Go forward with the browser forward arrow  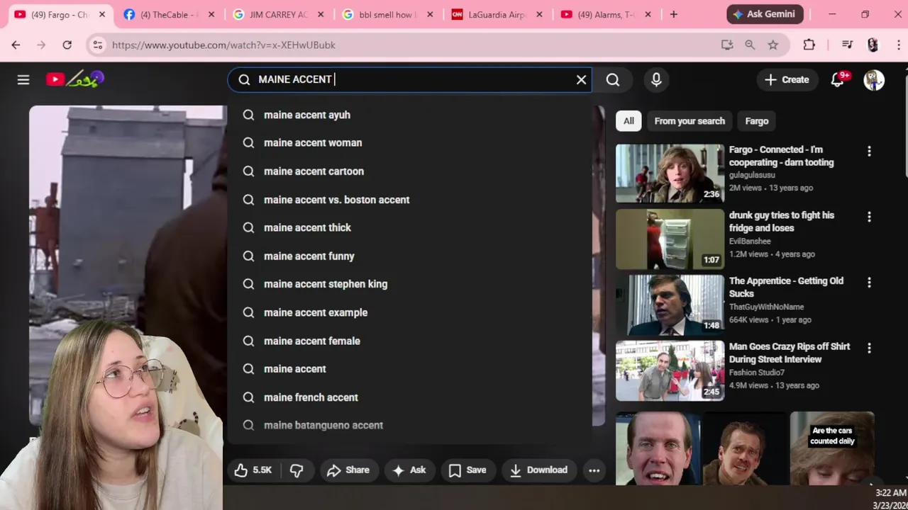tap(41, 45)
